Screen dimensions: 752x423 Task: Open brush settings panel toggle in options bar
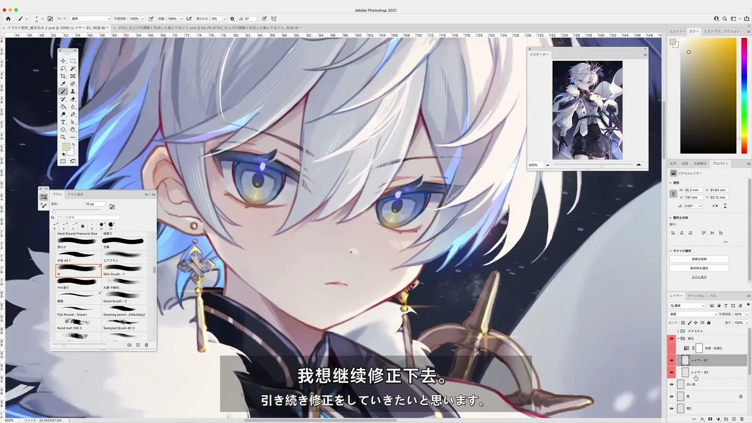(x=50, y=19)
